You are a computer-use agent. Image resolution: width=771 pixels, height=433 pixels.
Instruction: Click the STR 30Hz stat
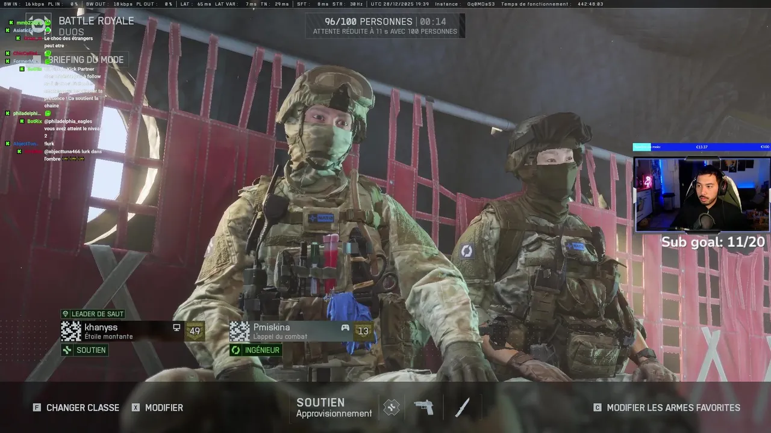[348, 4]
